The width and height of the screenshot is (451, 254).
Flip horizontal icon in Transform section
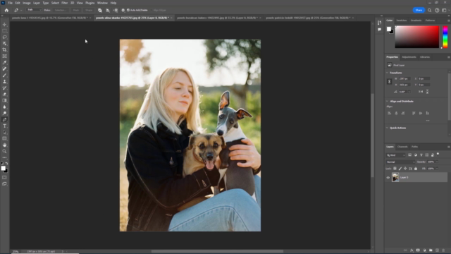[421, 92]
